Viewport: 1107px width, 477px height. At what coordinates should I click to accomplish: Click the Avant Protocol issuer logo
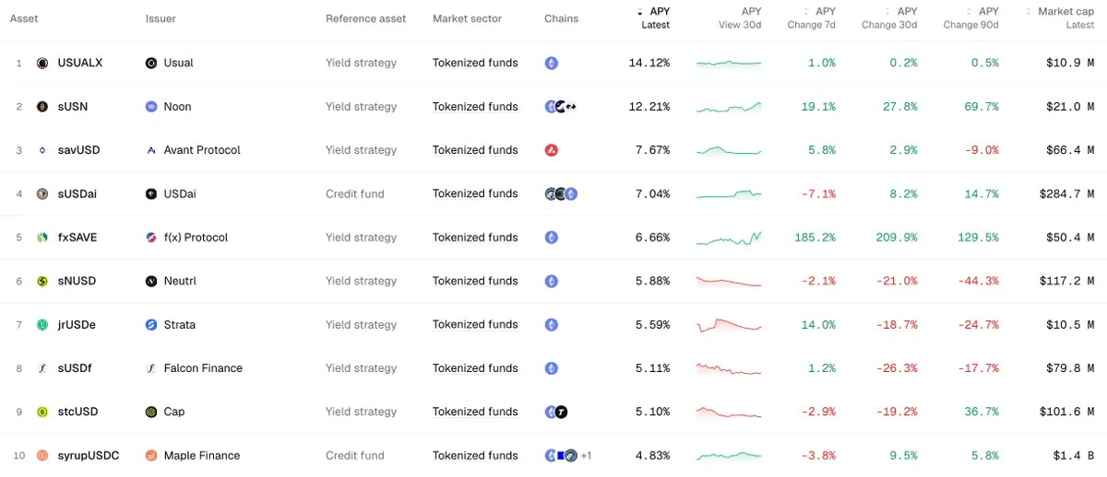click(151, 150)
